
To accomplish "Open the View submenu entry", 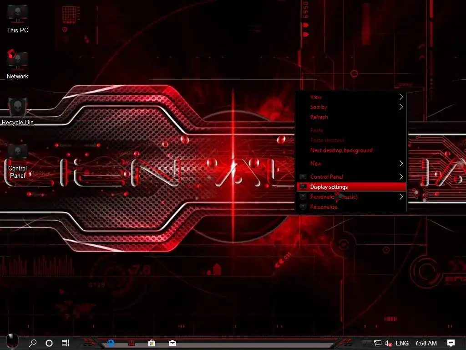I will pyautogui.click(x=351, y=97).
